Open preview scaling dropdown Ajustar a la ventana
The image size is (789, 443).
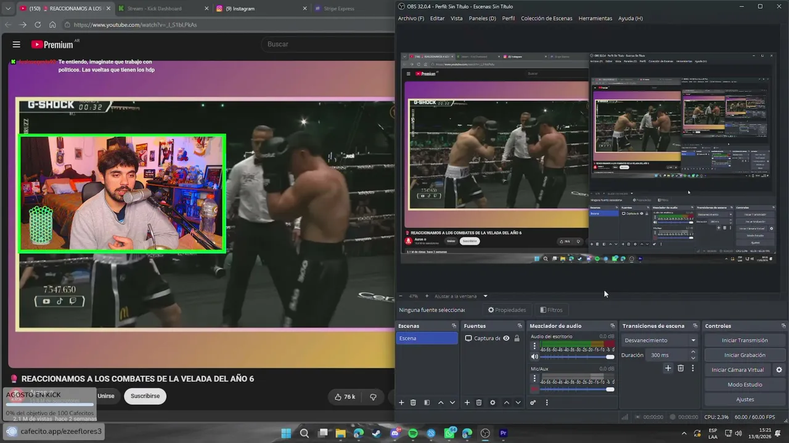coord(461,296)
